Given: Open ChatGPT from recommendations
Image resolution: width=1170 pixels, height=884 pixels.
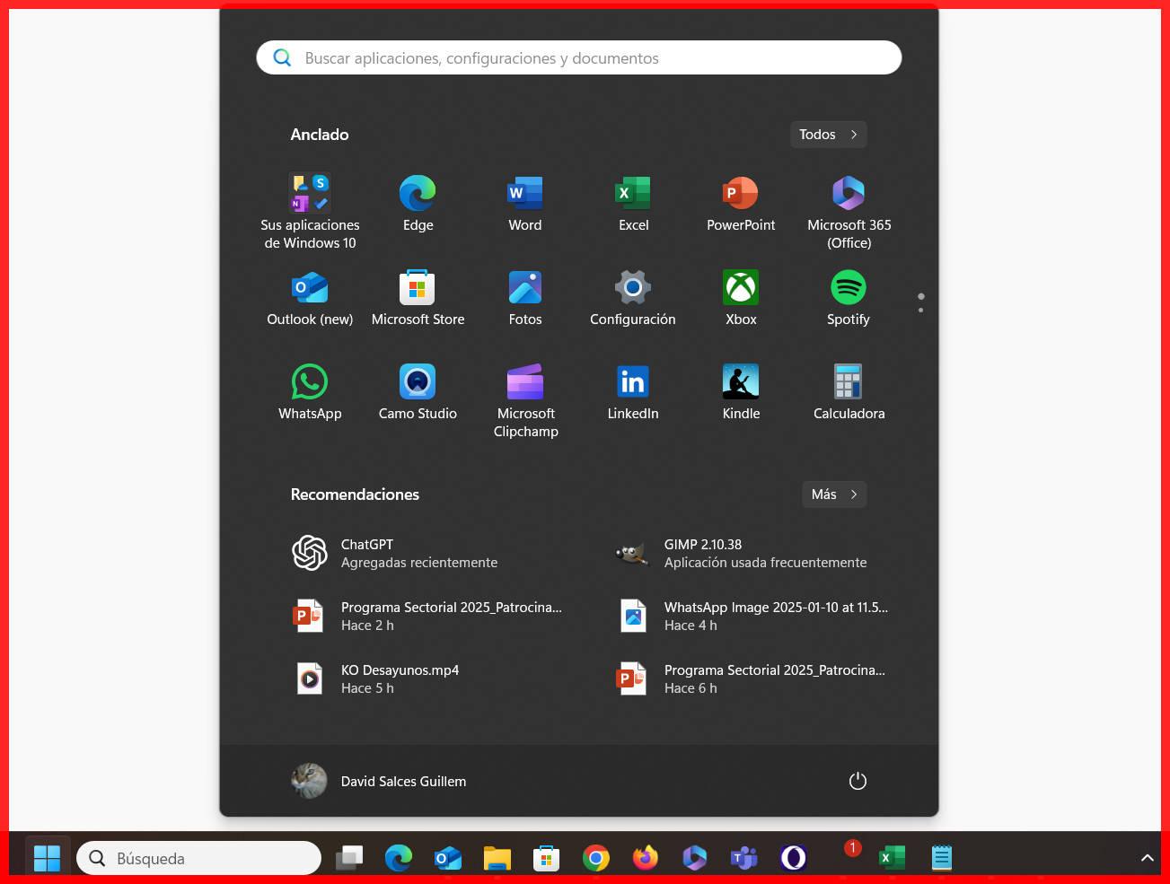Looking at the screenshot, I should (x=367, y=553).
